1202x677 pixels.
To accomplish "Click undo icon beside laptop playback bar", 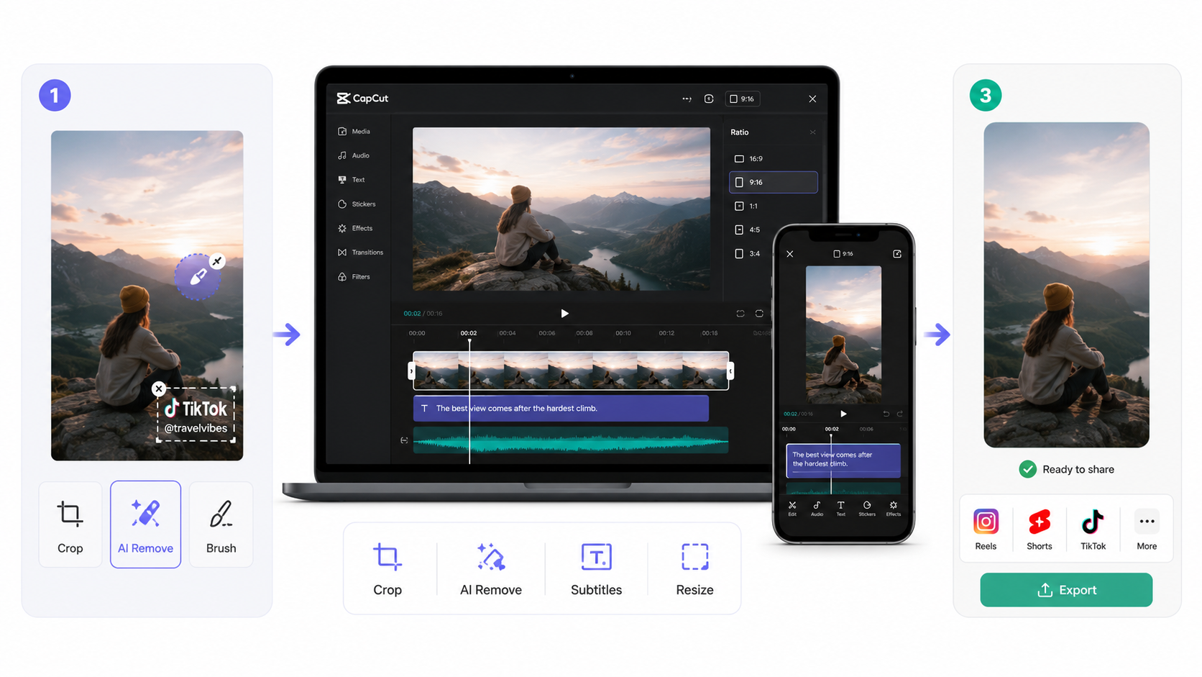I will point(740,314).
